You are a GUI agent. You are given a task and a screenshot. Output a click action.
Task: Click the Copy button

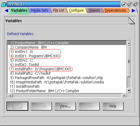[89, 106]
